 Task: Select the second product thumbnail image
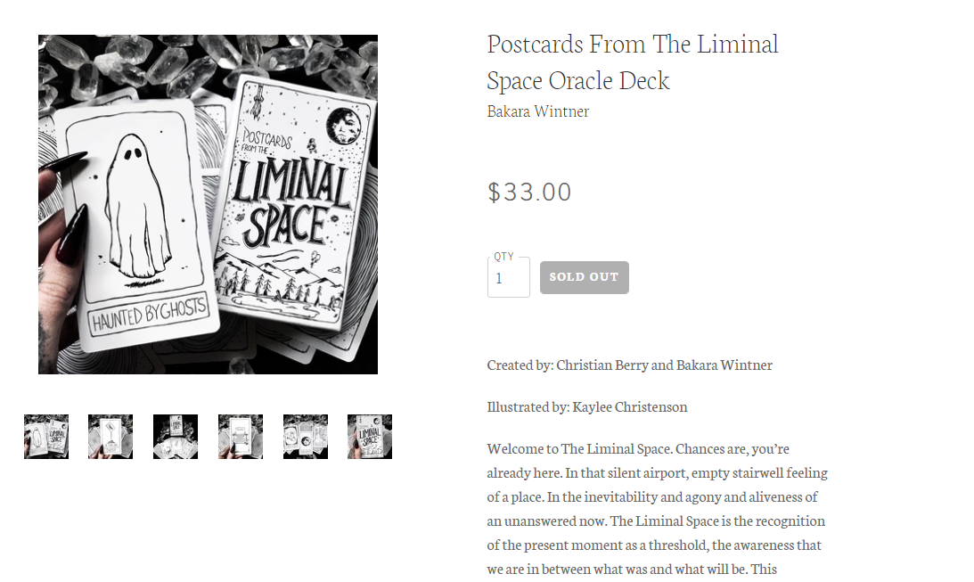coord(110,437)
